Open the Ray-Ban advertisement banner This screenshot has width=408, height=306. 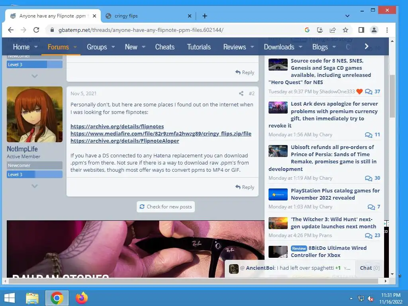pos(135,249)
